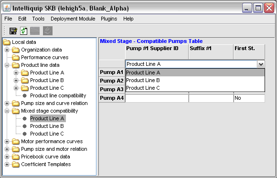
Task: Click the Local data root folder icon
Action: (7, 42)
